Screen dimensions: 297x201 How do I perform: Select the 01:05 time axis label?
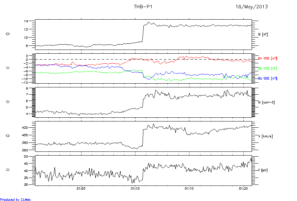point(81,189)
